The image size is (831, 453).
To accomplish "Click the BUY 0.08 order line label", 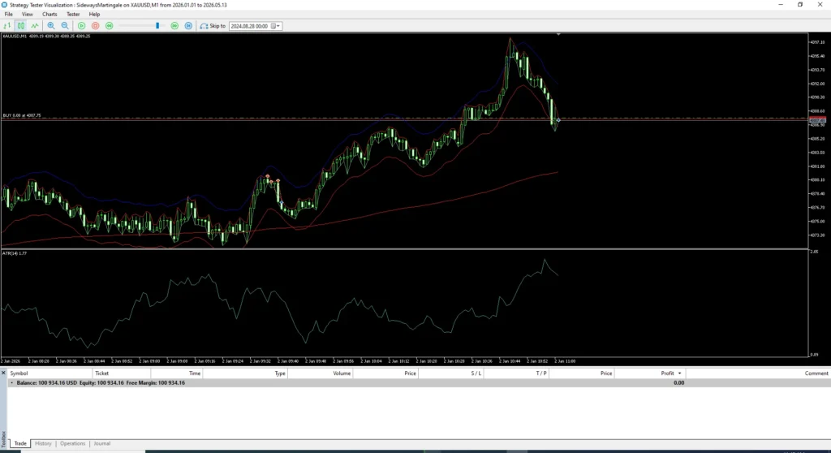I will 22,115.
